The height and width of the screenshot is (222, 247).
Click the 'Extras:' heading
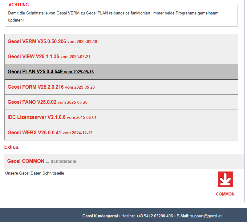pyautogui.click(x=12, y=147)
